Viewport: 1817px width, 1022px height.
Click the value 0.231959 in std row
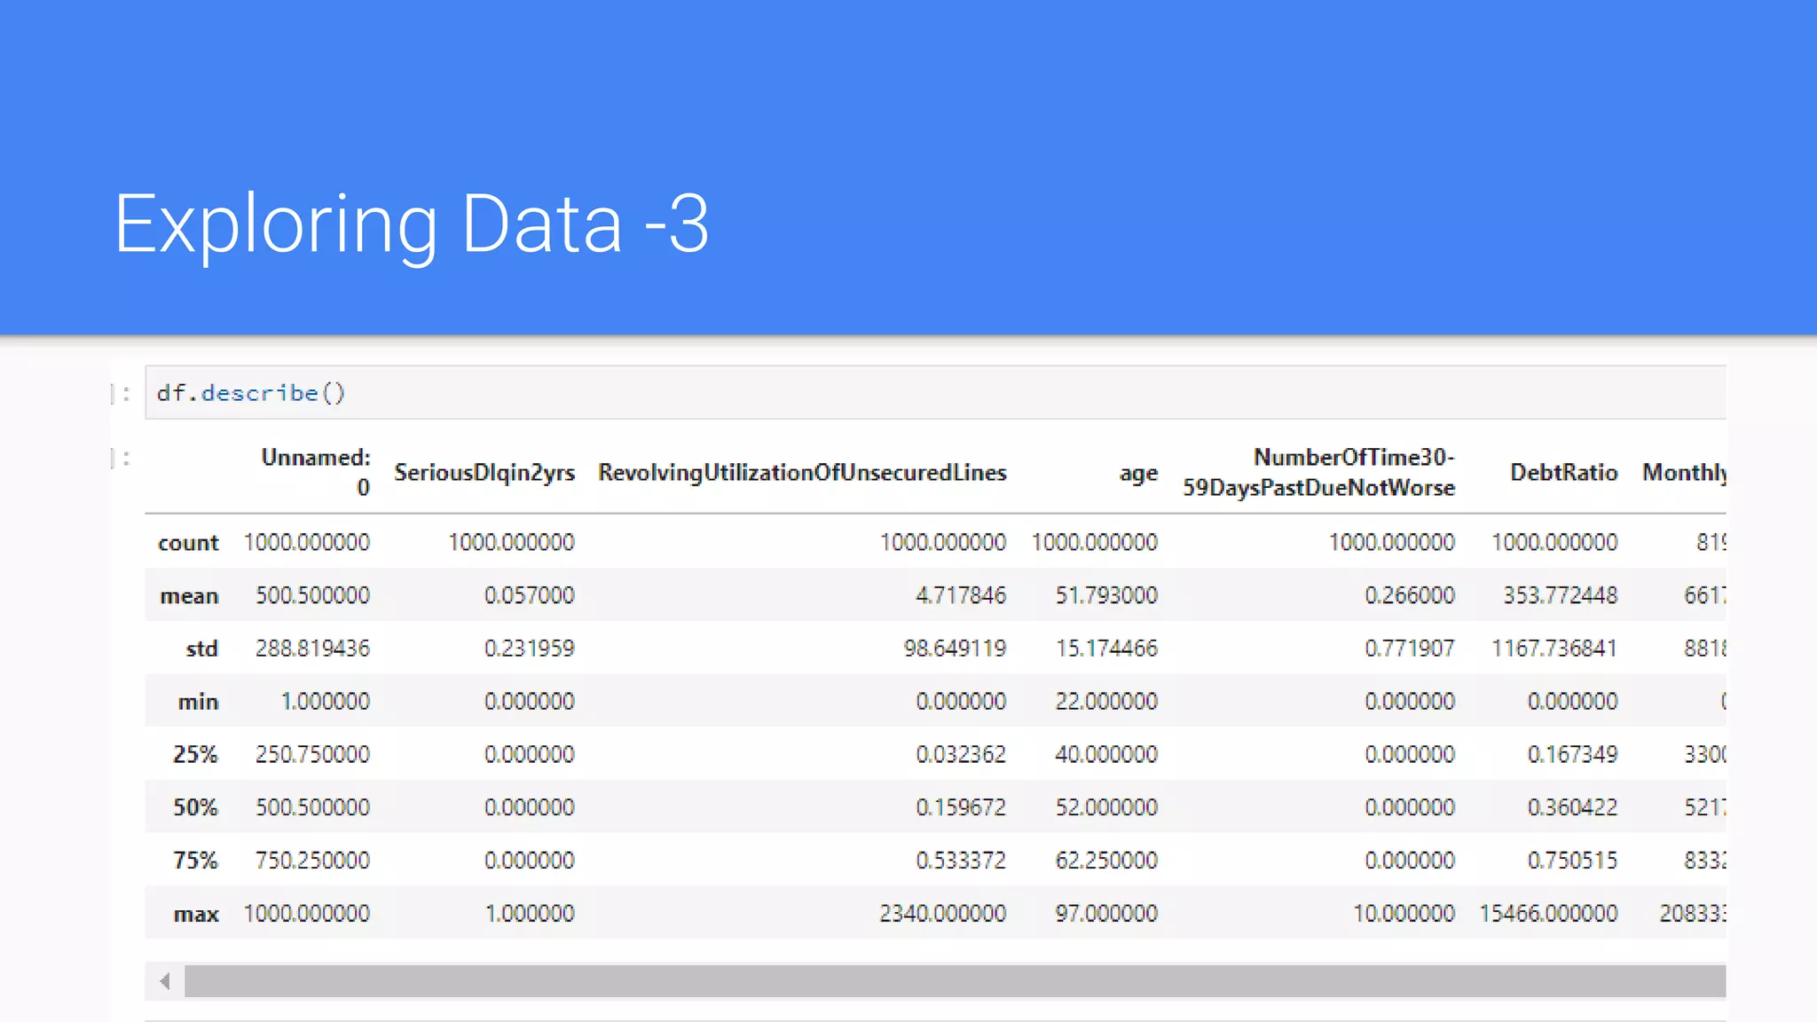(530, 649)
